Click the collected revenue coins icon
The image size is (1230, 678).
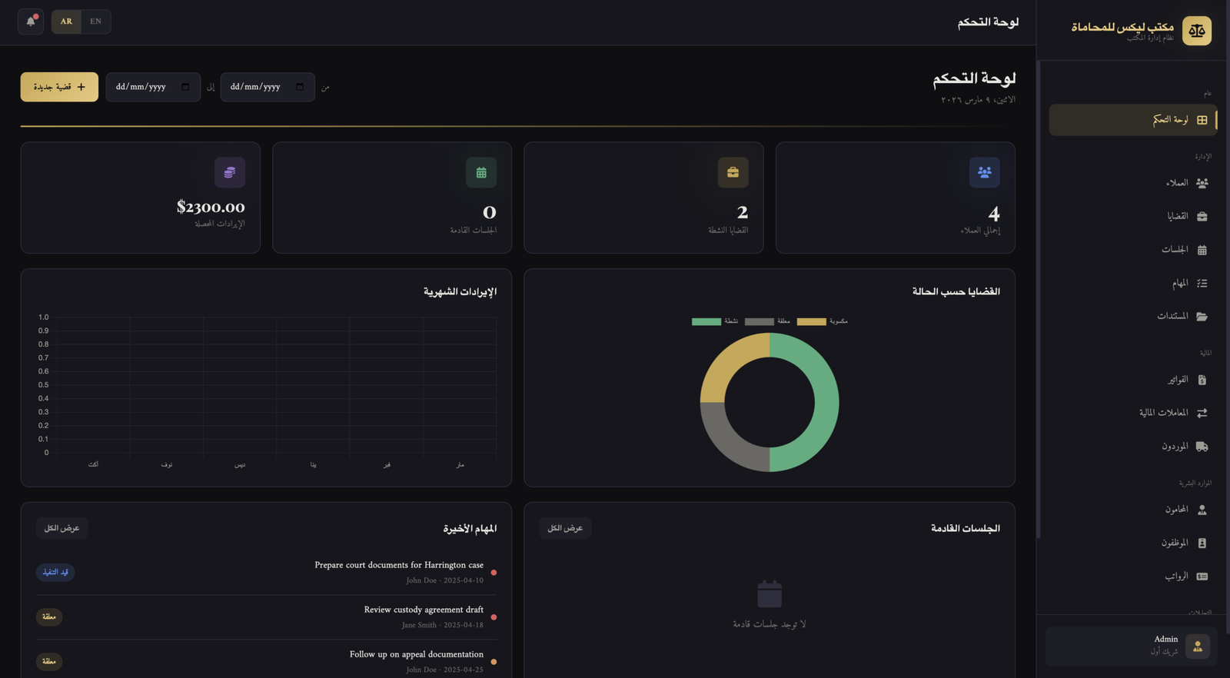click(x=230, y=173)
